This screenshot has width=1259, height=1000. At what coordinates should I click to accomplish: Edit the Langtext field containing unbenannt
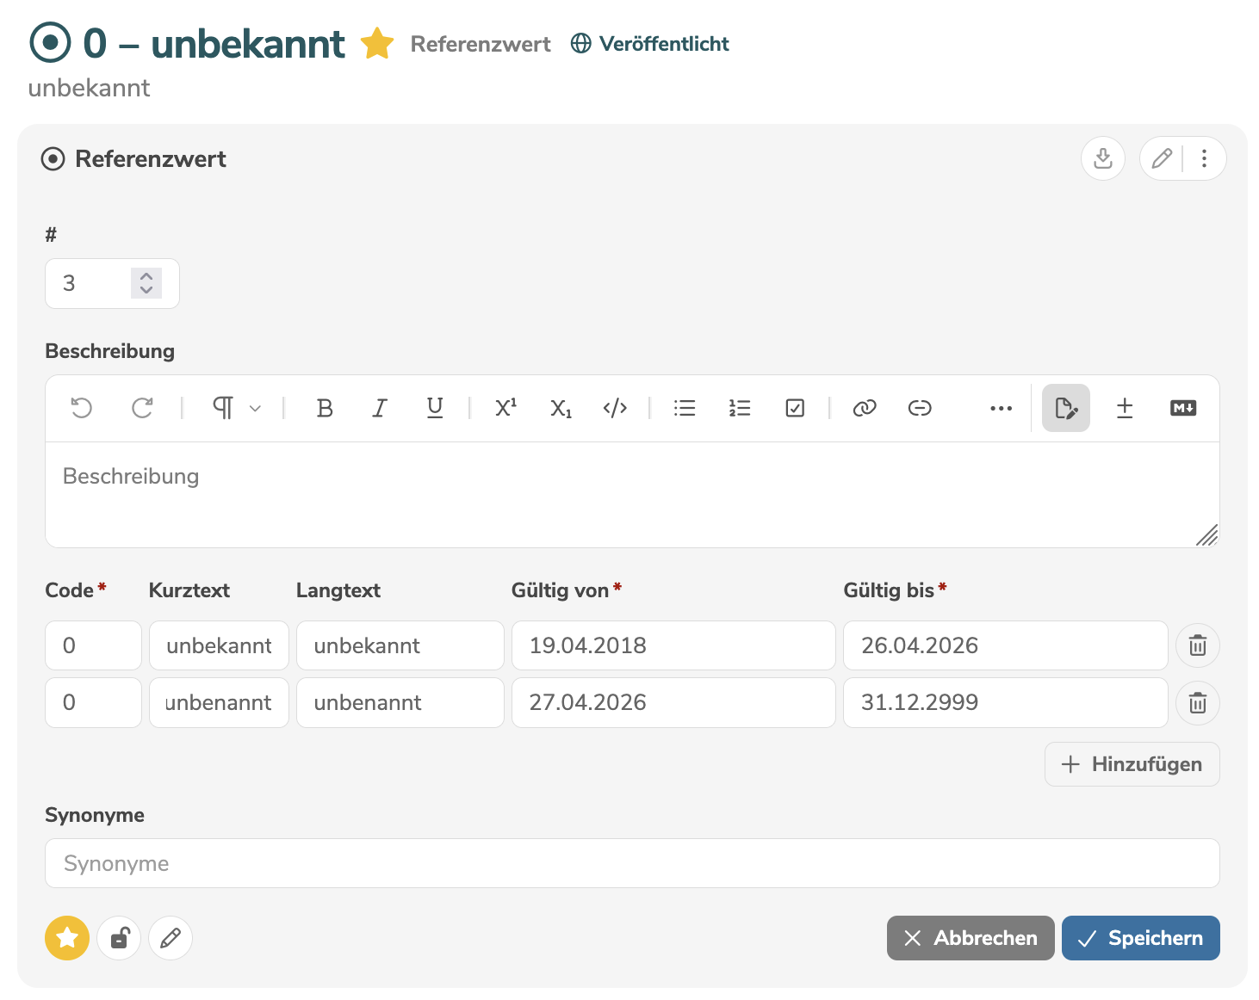click(x=400, y=702)
